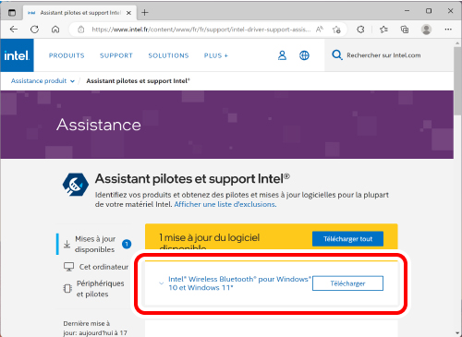462x337 pixels.
Task: Click the Télécharger tout button
Action: (x=347, y=239)
